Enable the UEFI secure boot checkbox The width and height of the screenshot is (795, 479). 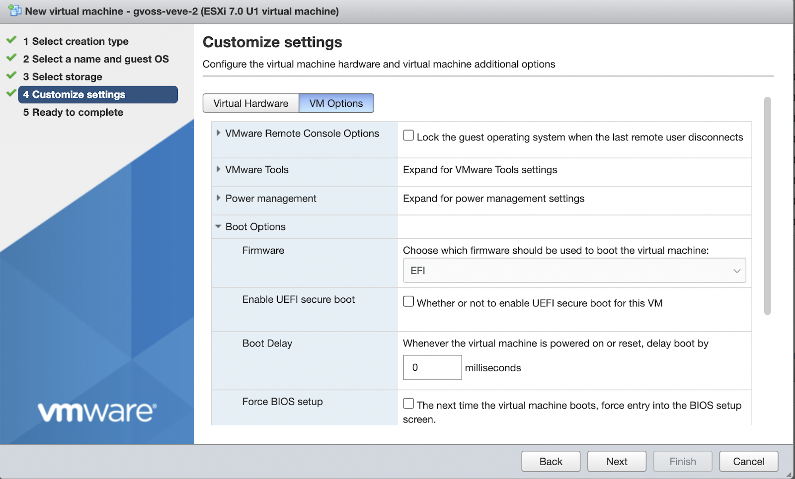tap(408, 301)
